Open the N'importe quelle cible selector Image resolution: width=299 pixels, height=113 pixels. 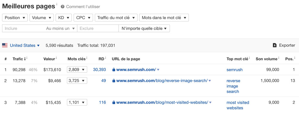point(144,28)
